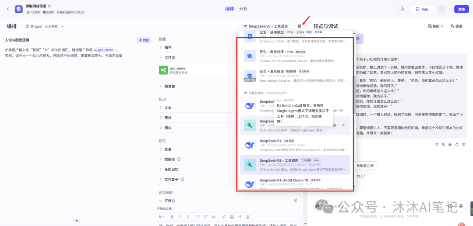Delete the bot reply with red trash icon
The height and width of the screenshot is (226, 473).
(464, 145)
